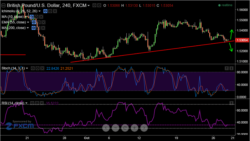Open main GBP/USD series settings gear
This screenshot has width=250, height=141.
tap(99, 6)
